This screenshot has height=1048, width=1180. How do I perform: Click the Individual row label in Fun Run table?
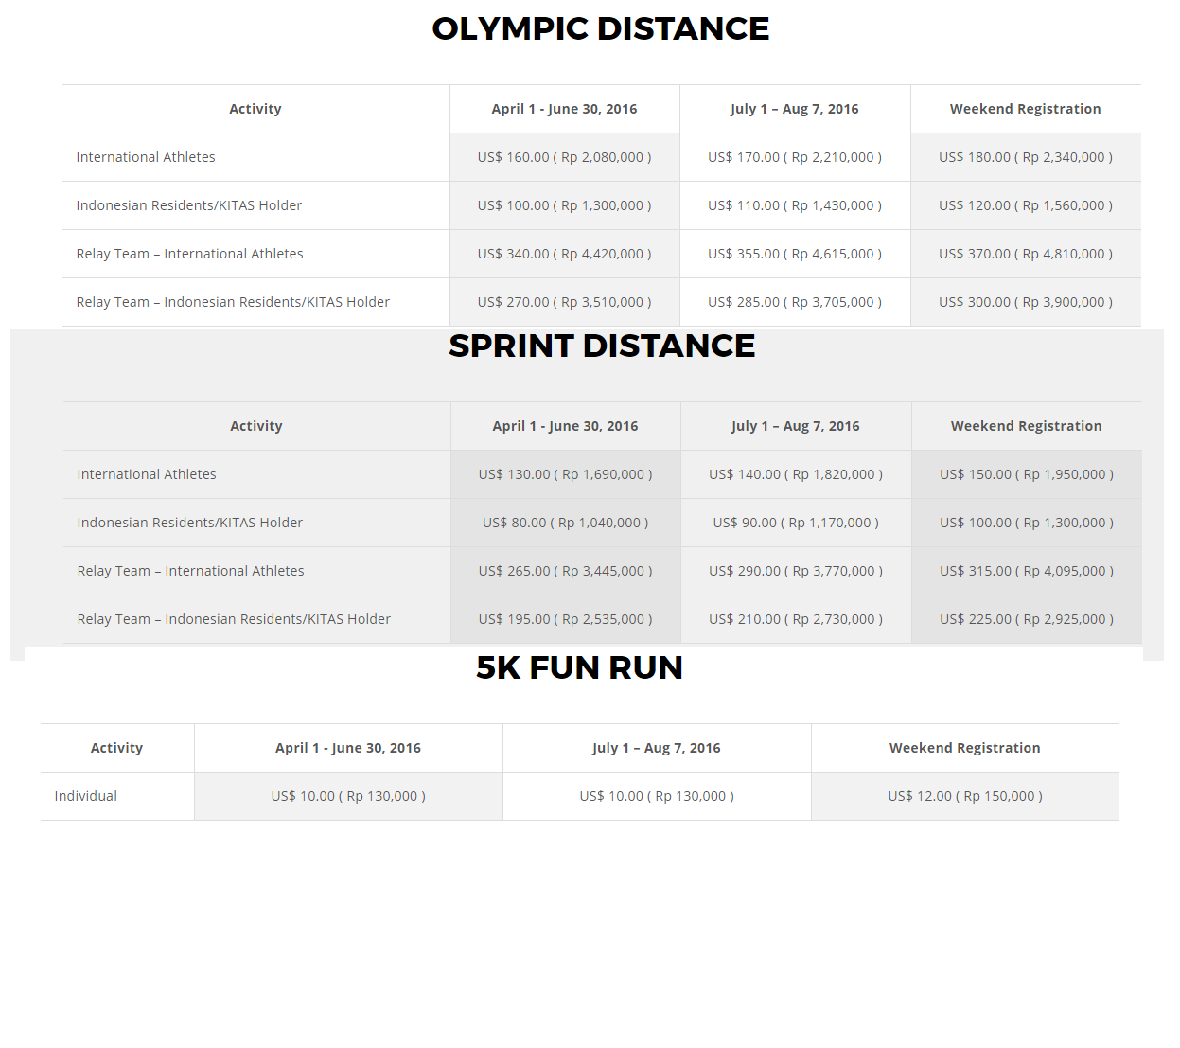(86, 796)
